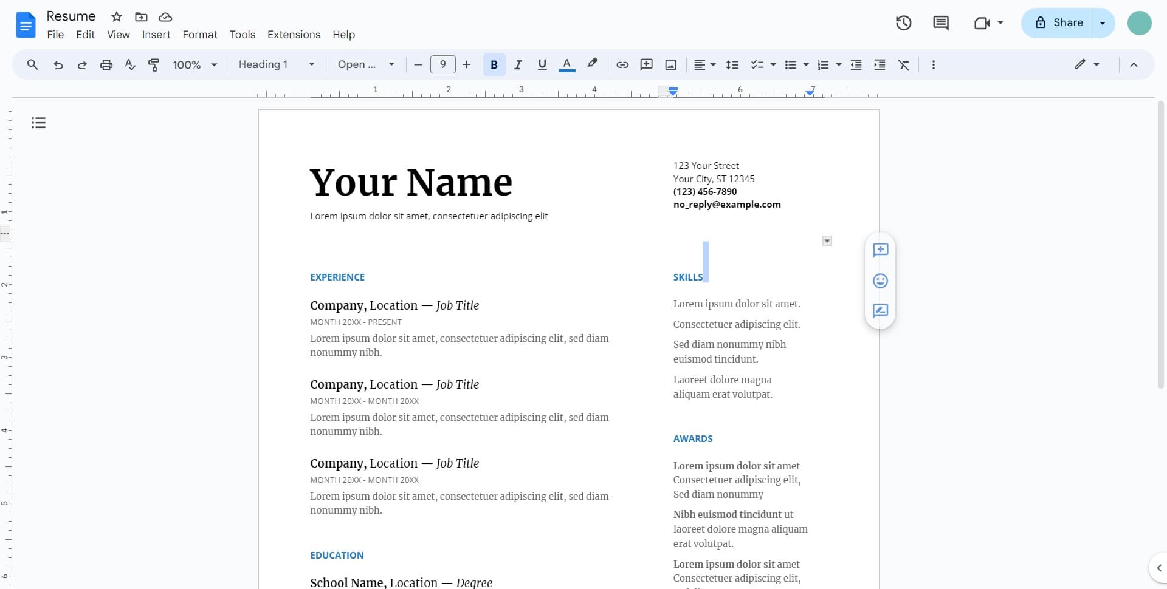Viewport: 1167px width, 589px height.
Task: Open the zoom level dropdown
Action: (x=194, y=64)
